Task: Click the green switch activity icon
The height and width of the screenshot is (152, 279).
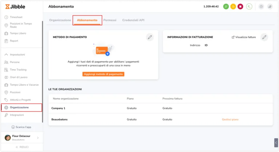Action: tap(226, 7)
